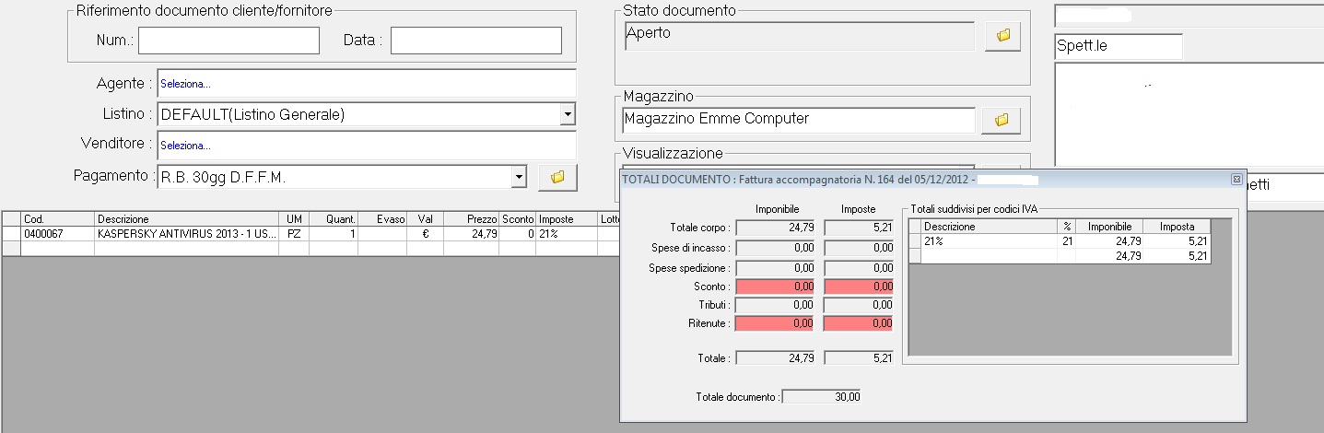Click the UM column header

(x=294, y=219)
